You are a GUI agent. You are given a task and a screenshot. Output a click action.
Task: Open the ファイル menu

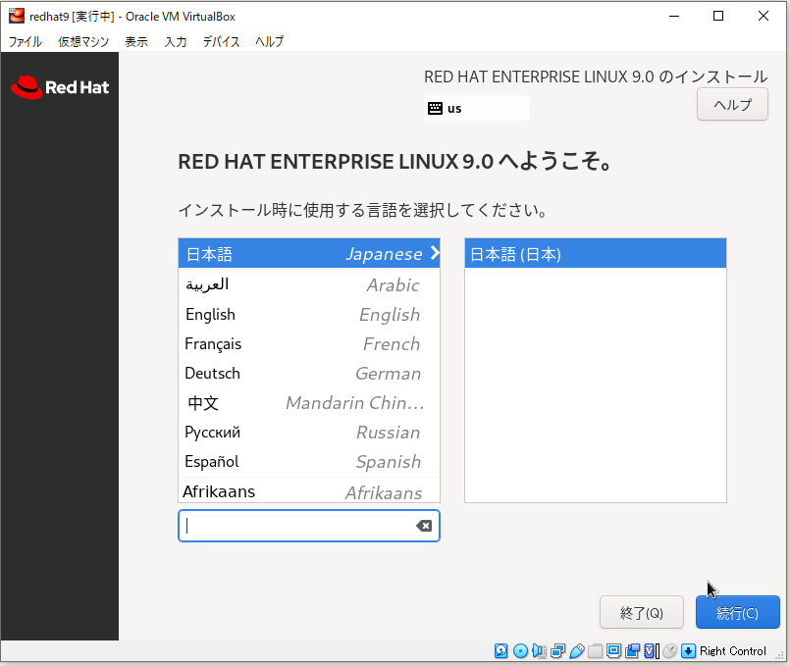point(26,41)
